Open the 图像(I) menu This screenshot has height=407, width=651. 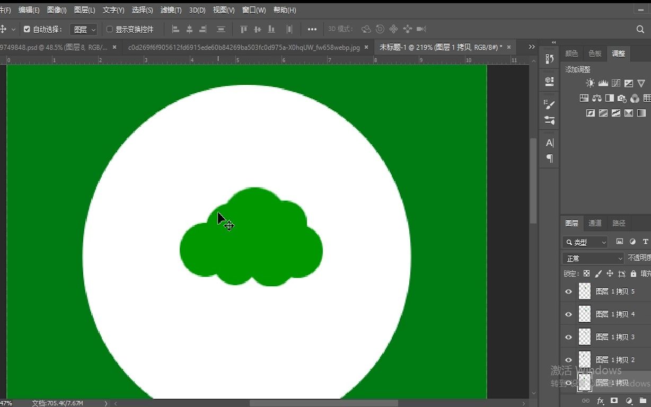click(x=57, y=10)
